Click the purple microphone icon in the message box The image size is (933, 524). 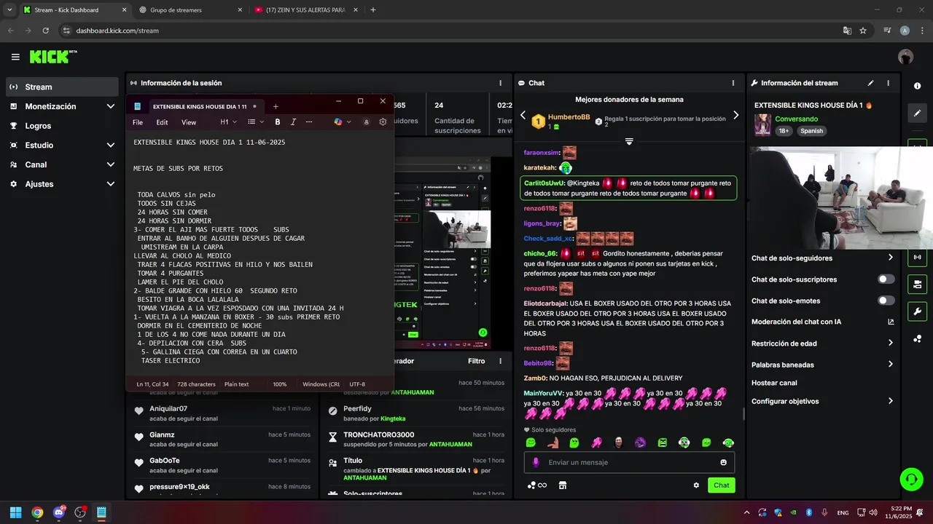[x=536, y=462]
